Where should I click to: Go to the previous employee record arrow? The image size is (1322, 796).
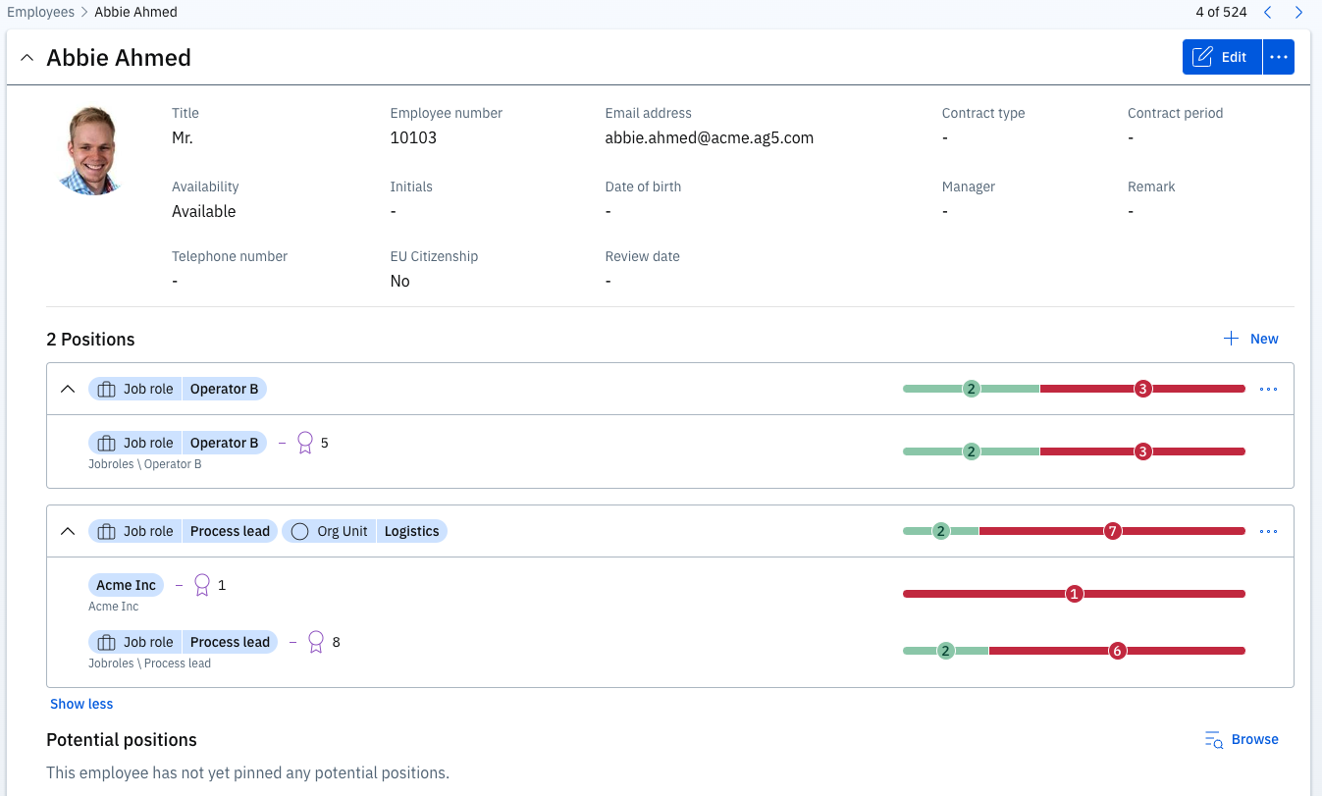click(1268, 13)
